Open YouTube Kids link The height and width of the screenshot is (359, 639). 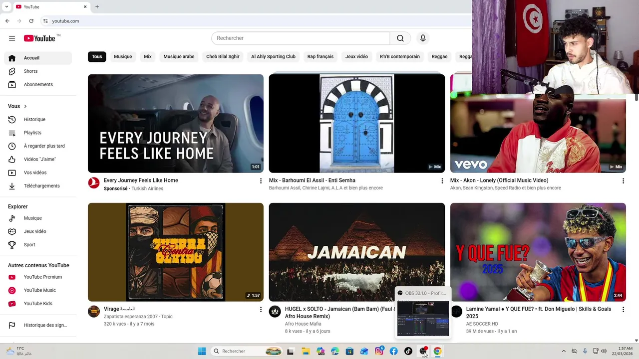[x=38, y=304]
